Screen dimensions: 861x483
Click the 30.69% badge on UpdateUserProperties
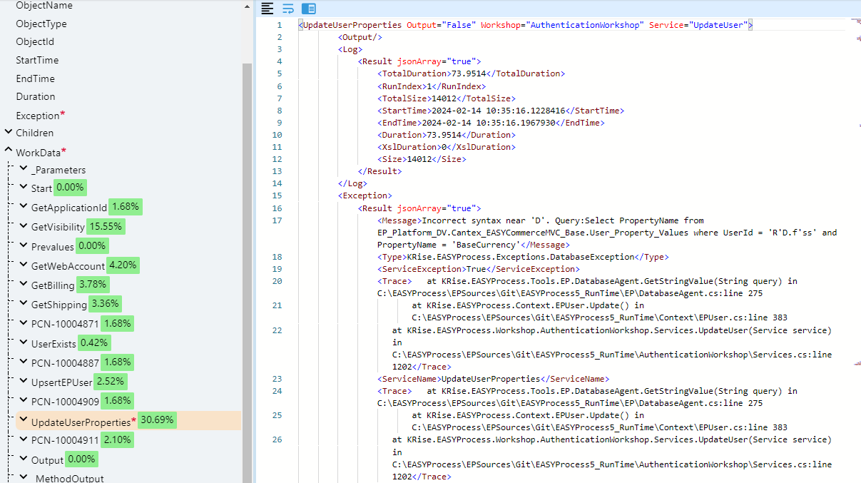point(157,420)
